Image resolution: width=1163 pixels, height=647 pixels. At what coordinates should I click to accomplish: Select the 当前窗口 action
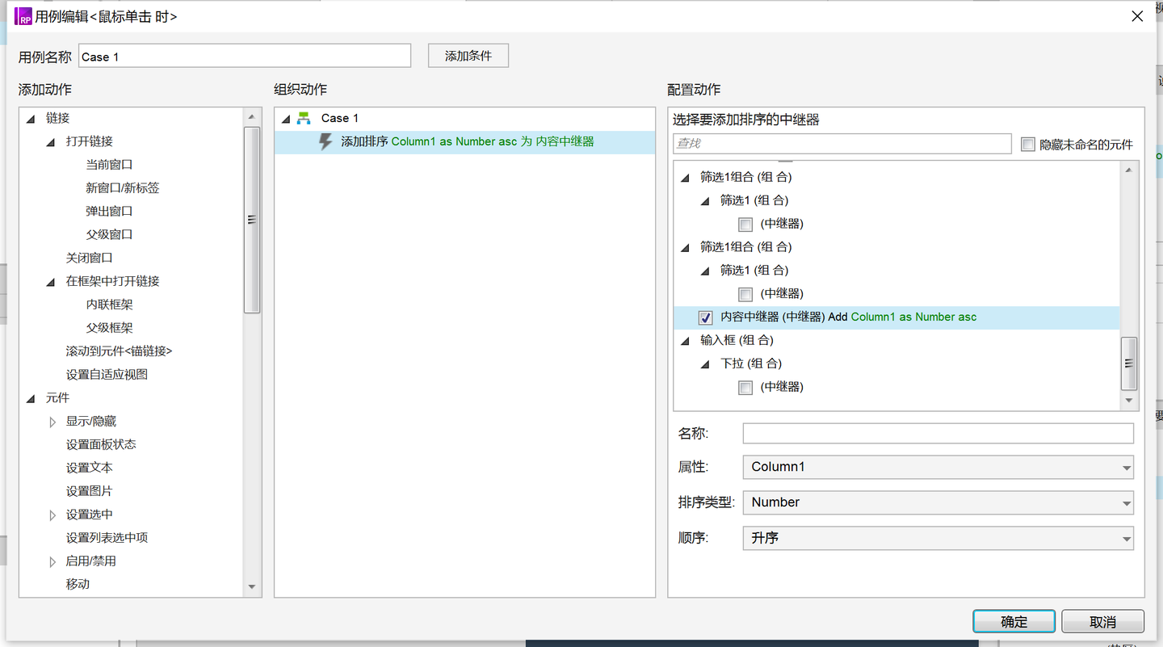click(x=109, y=165)
